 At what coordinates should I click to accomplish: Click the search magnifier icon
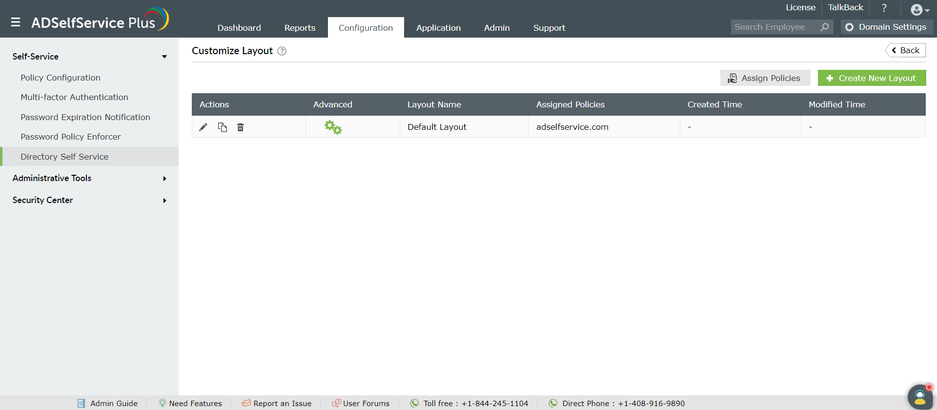tap(825, 27)
